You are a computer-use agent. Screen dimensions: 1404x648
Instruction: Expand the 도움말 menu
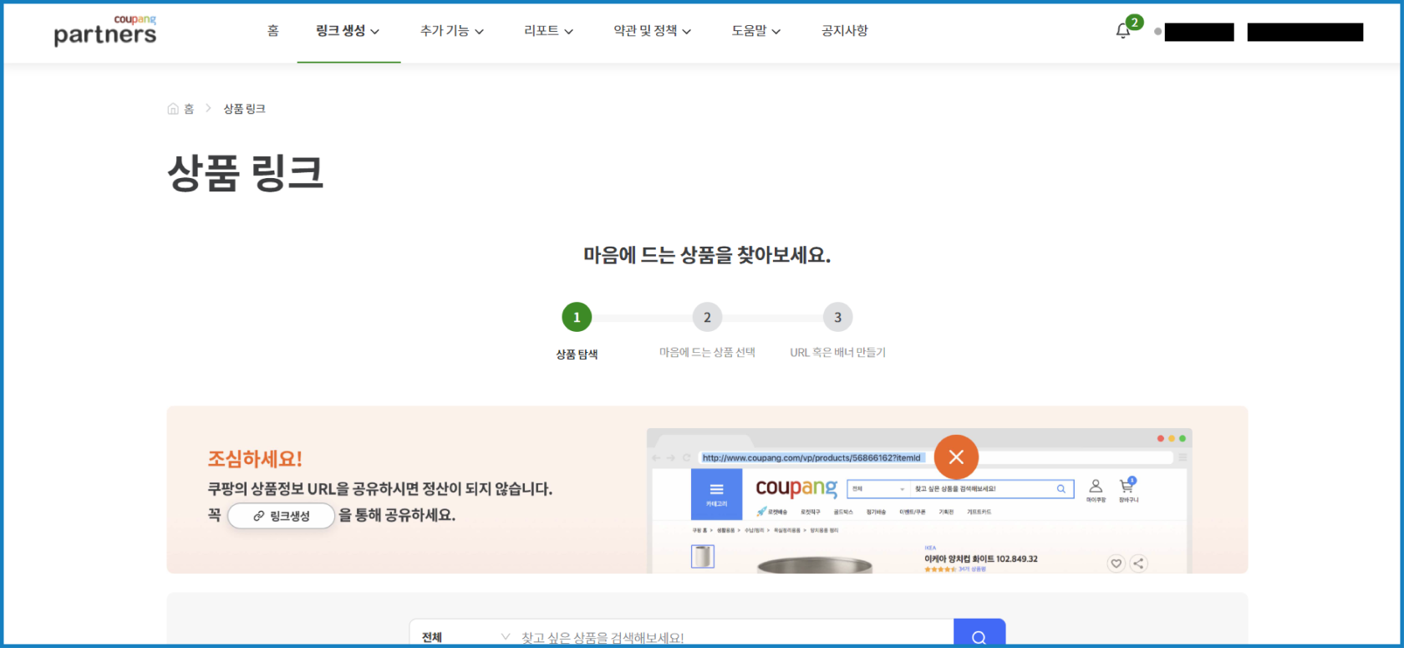(x=756, y=31)
